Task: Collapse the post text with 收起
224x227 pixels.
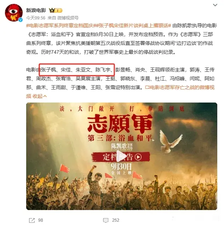Action: [x=39, y=96]
